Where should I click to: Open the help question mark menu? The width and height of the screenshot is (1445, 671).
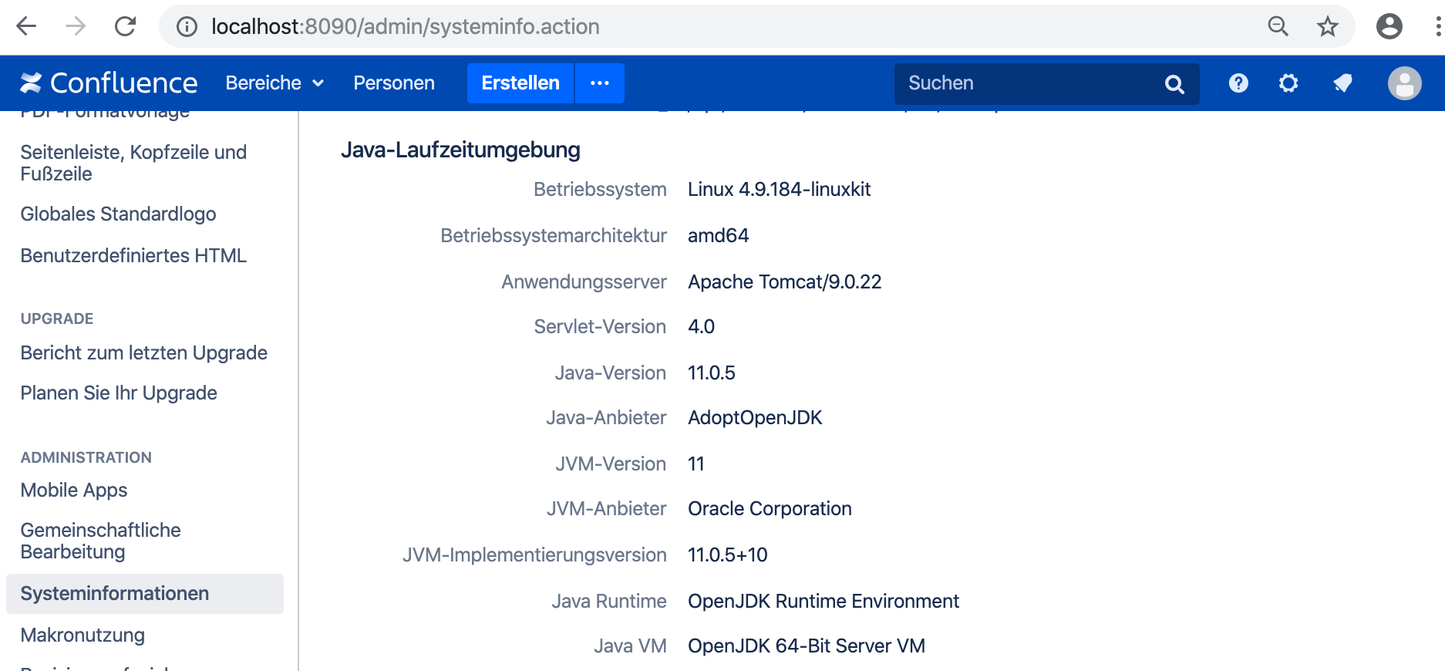click(1238, 83)
